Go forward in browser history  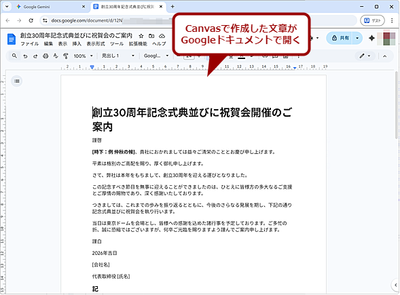click(19, 20)
